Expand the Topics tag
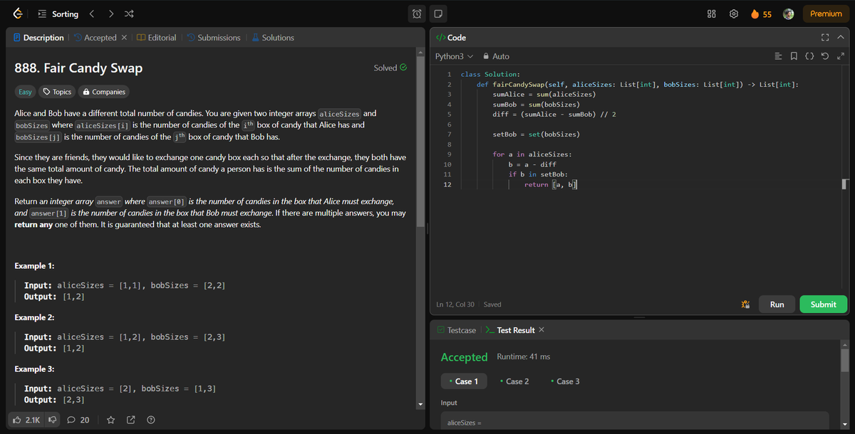Viewport: 855px width, 434px height. click(x=57, y=92)
